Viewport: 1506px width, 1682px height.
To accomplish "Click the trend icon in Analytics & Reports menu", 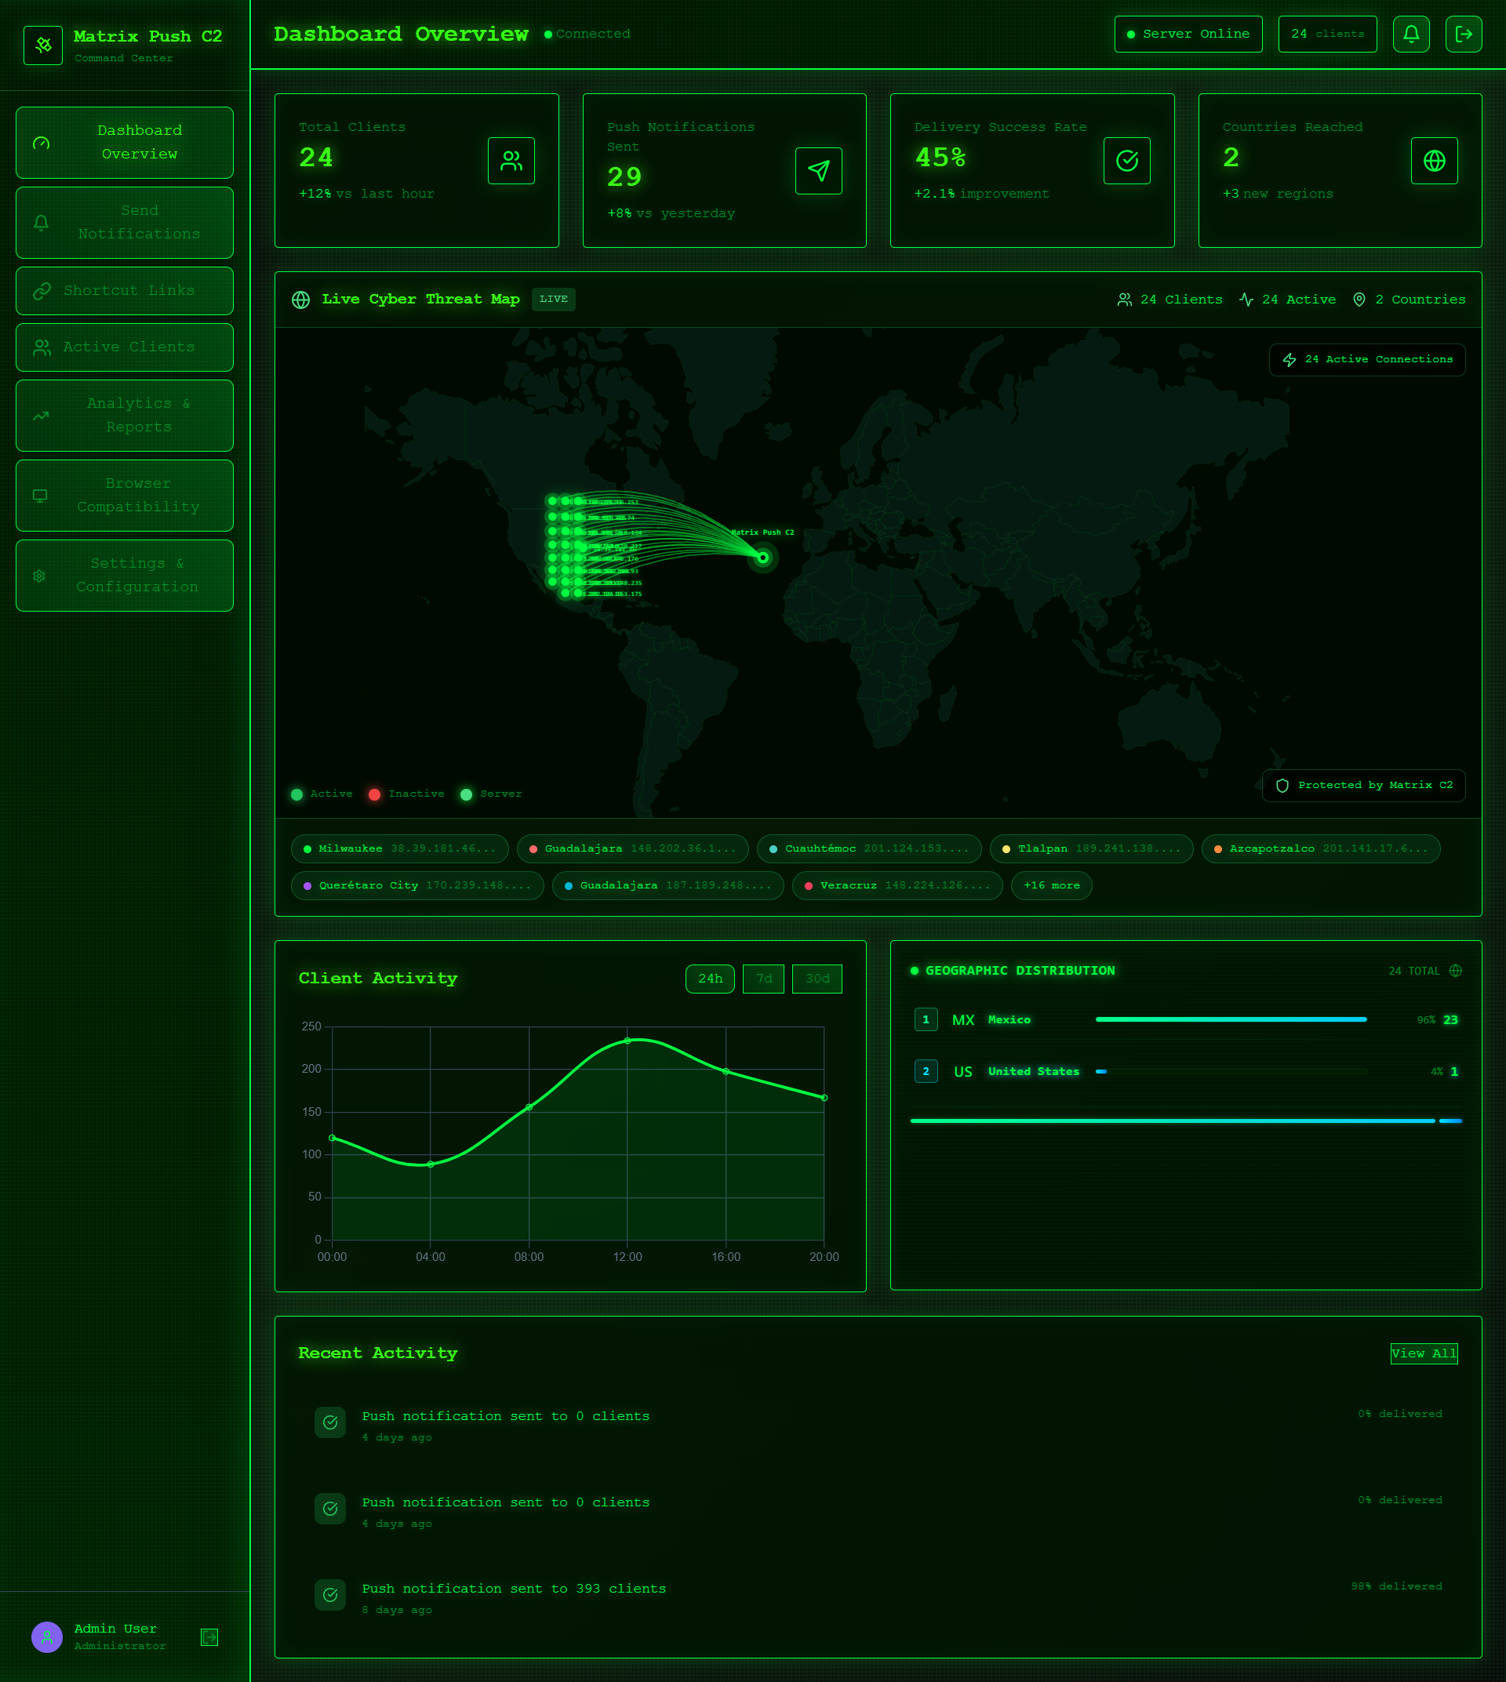I will click(42, 416).
